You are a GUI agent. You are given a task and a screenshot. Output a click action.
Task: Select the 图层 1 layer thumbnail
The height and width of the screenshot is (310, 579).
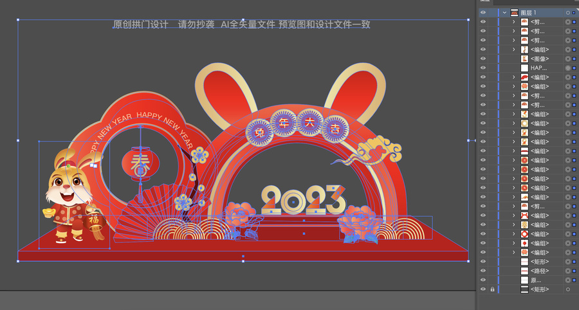tap(514, 13)
